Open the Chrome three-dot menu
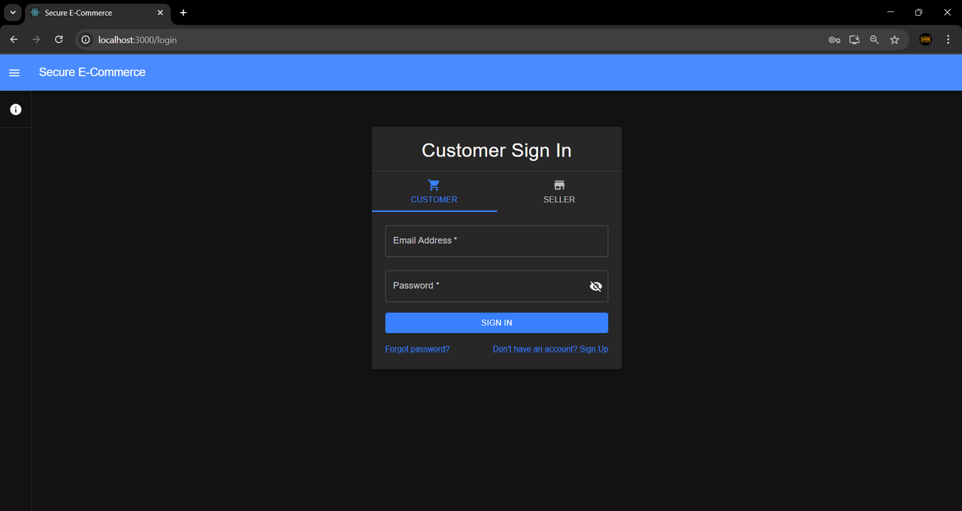 pyautogui.click(x=948, y=40)
